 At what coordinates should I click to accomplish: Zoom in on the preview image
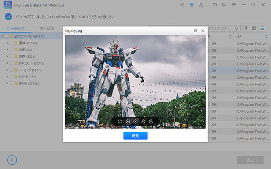tap(128, 121)
